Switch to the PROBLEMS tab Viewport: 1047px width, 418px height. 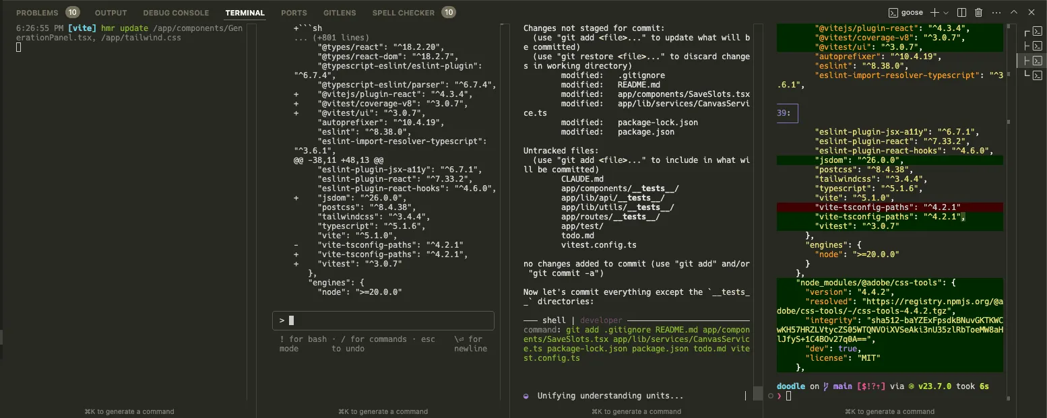click(x=38, y=12)
